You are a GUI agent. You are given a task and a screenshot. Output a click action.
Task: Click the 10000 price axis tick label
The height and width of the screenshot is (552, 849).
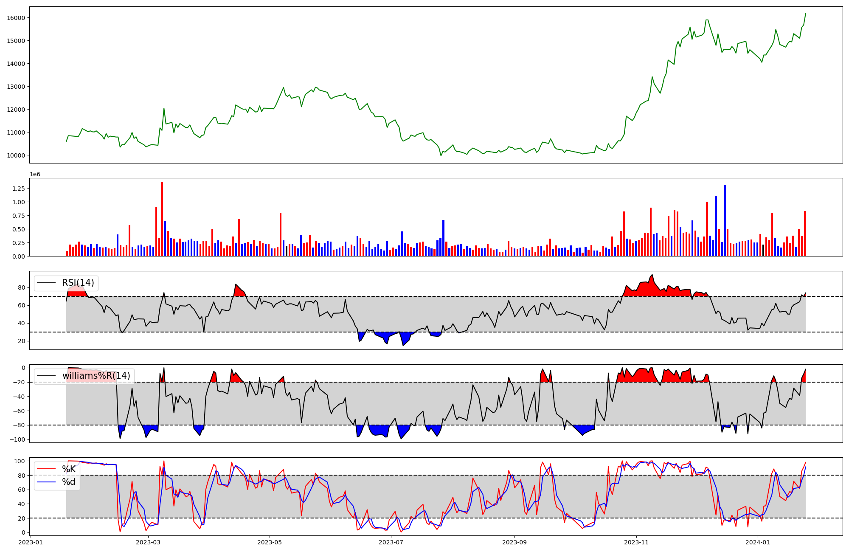16,155
